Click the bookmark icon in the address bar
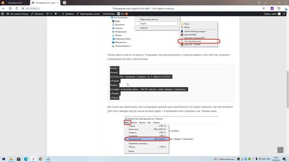 click(264, 9)
